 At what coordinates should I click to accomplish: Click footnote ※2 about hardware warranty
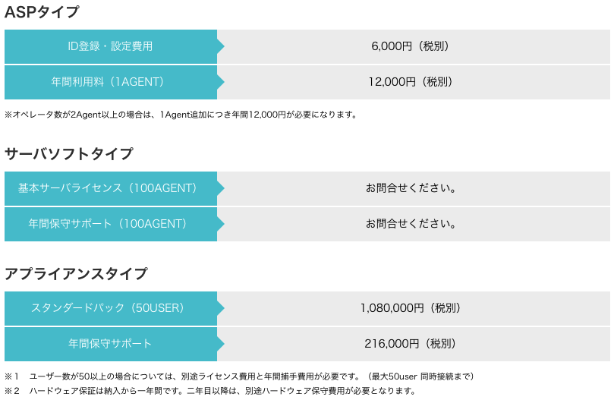[210, 391]
